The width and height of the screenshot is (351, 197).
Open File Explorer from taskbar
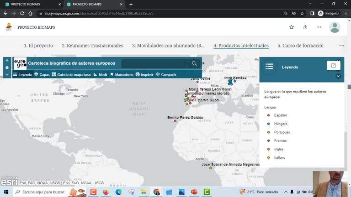point(144,192)
